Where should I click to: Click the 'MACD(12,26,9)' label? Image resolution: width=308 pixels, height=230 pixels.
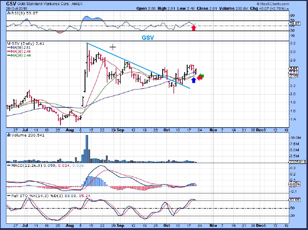pos(27,166)
